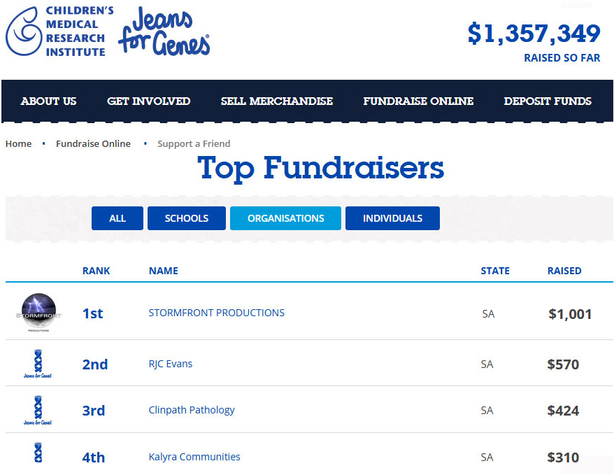Select the Organisations filter tab

pos(286,218)
